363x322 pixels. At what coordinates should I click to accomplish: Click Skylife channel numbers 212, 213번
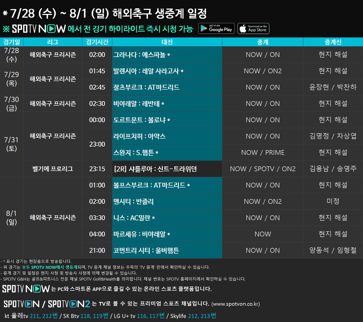[202, 316]
